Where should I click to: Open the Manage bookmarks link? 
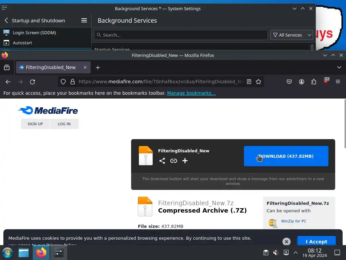point(191,93)
